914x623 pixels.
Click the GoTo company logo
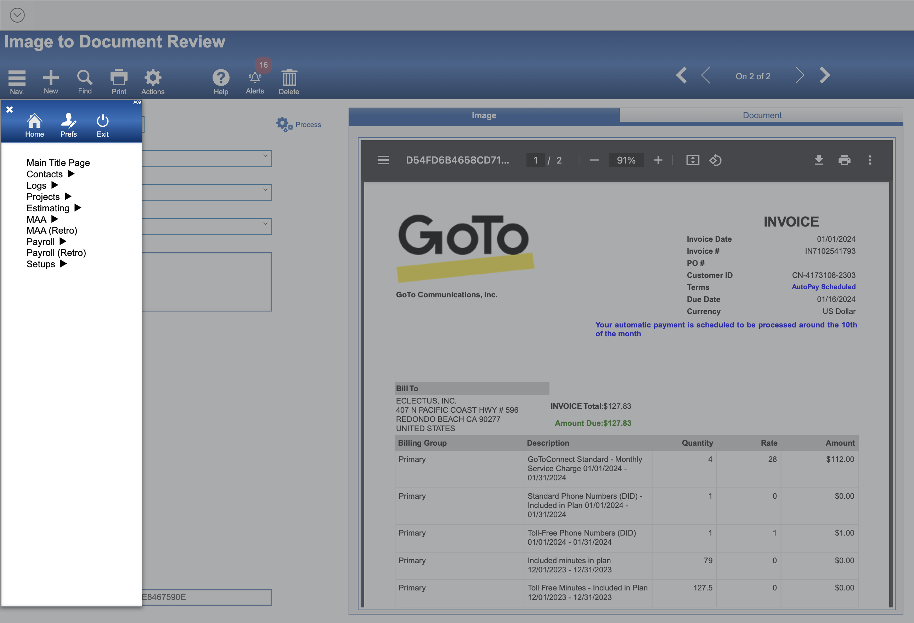coord(465,248)
